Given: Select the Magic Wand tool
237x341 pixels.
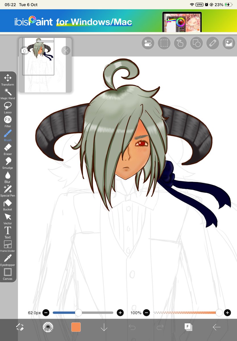Looking at the screenshot, I should click(8, 94).
